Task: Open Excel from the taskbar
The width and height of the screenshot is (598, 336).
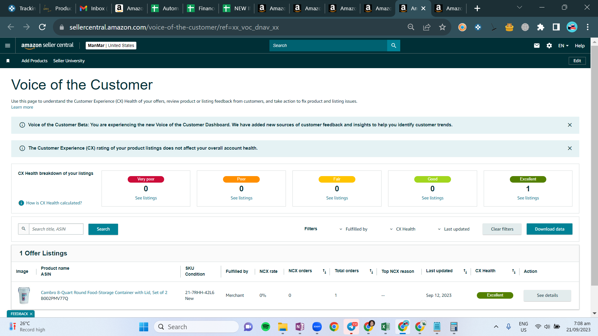Action: pyautogui.click(x=386, y=327)
